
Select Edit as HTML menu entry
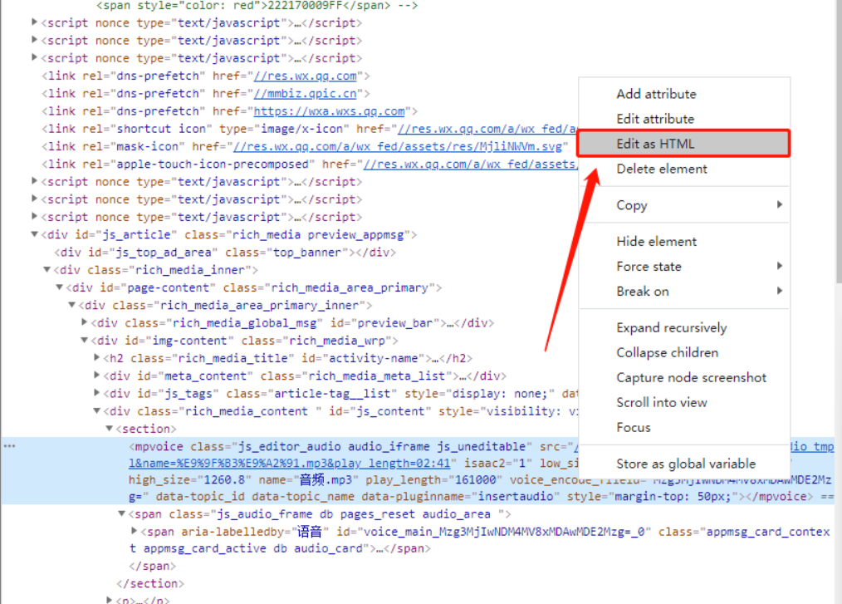683,144
